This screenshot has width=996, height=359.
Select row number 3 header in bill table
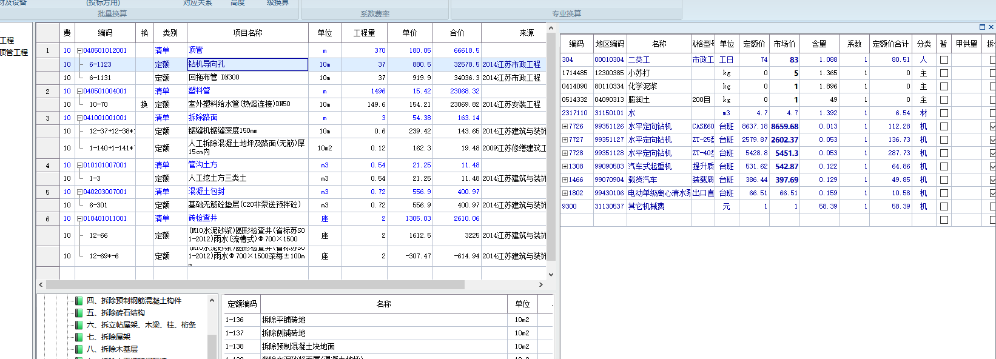(x=47, y=118)
